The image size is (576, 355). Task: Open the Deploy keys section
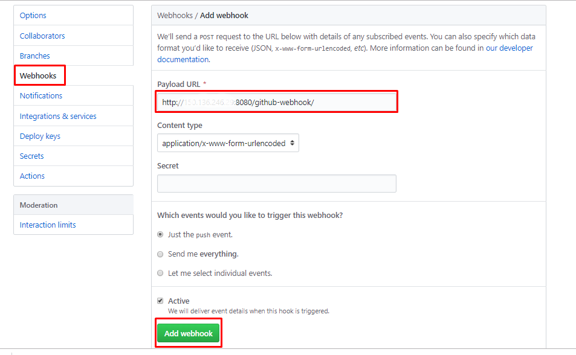pyautogui.click(x=39, y=135)
